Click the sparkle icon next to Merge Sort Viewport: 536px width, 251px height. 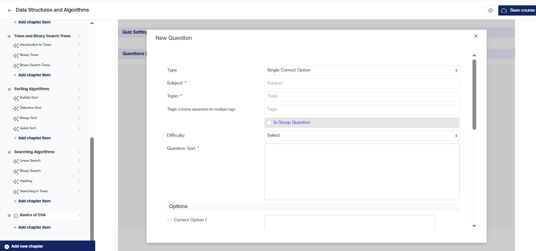tap(16, 118)
